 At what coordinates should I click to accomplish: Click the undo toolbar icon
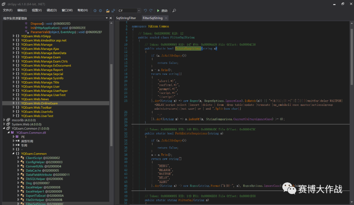[x=145, y=10]
